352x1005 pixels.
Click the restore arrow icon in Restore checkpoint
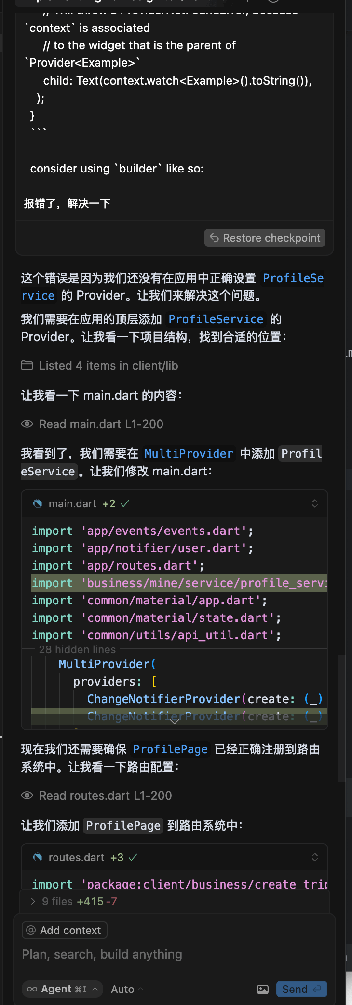[215, 238]
